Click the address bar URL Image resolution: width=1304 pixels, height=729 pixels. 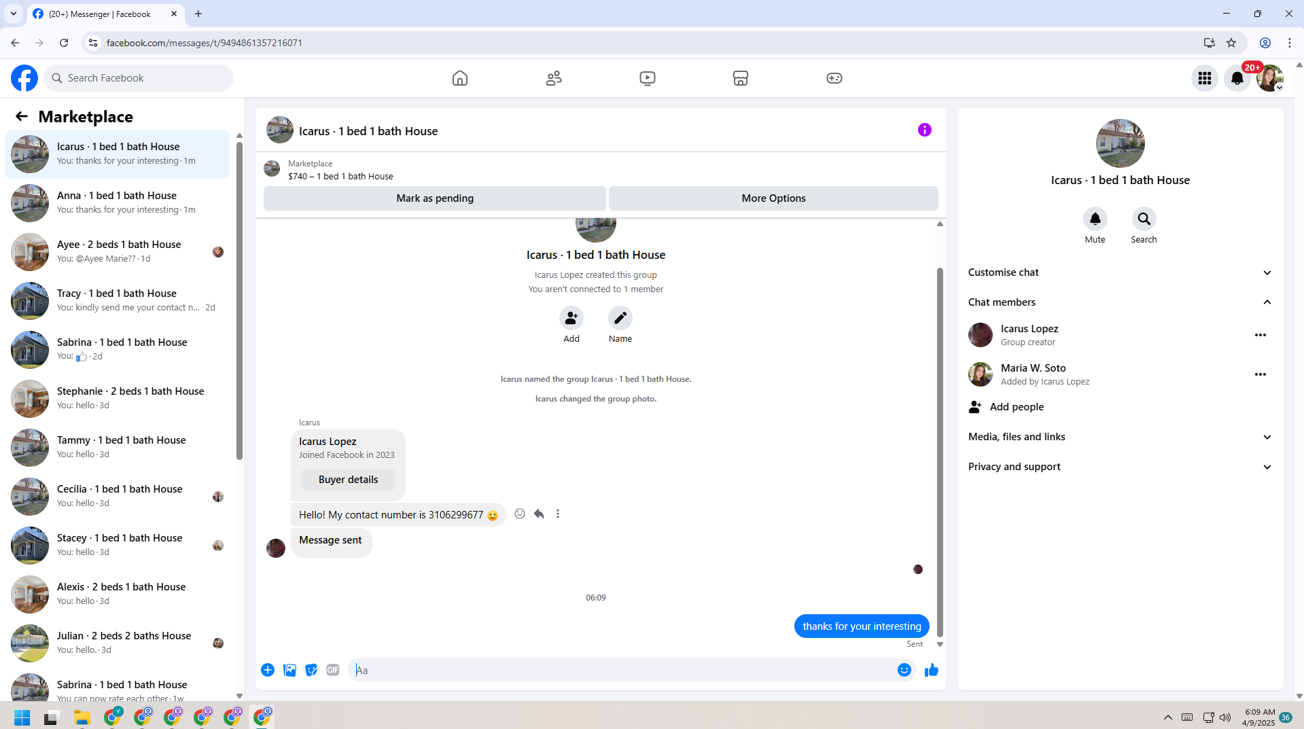pyautogui.click(x=205, y=43)
